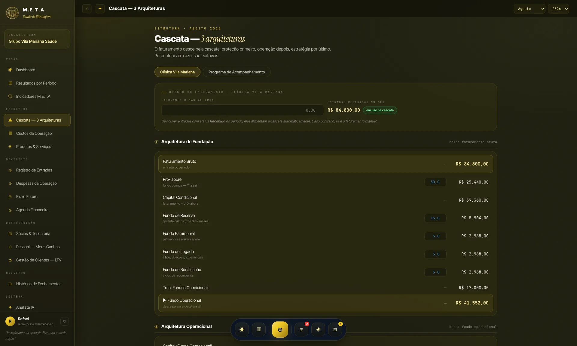This screenshot has width=577, height=346.
Task: Click the Faturamento Bruto R$ 84.800,00 value
Action: point(472,164)
